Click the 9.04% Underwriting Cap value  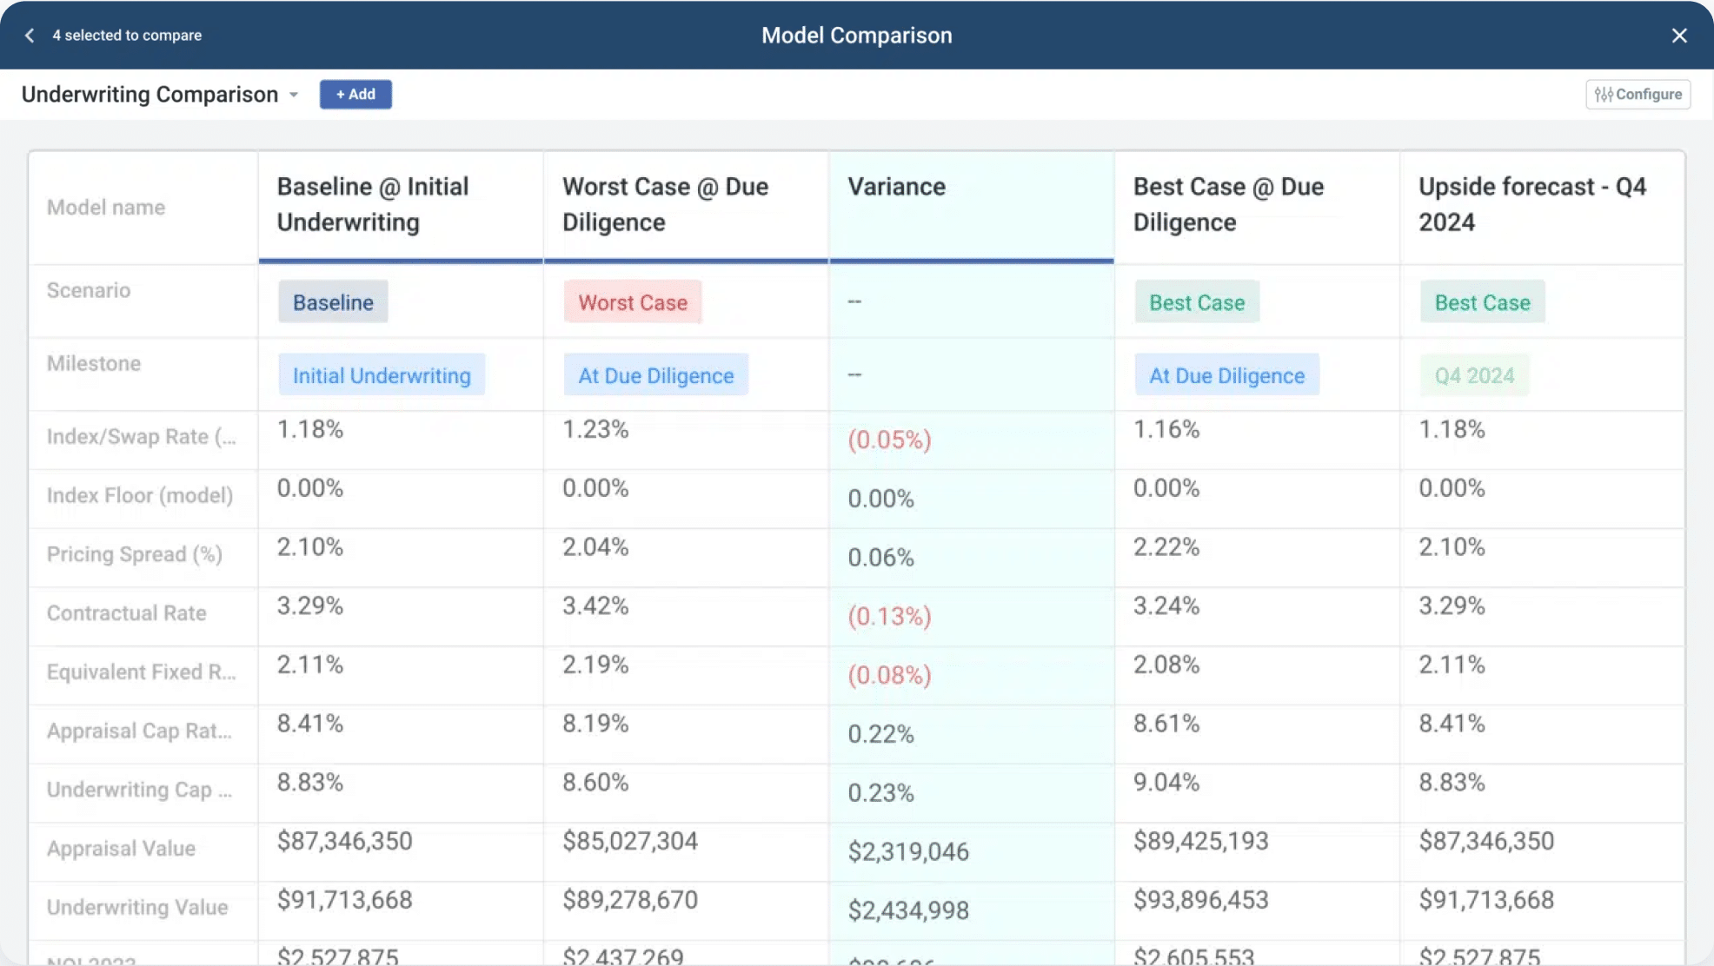pos(1166,783)
